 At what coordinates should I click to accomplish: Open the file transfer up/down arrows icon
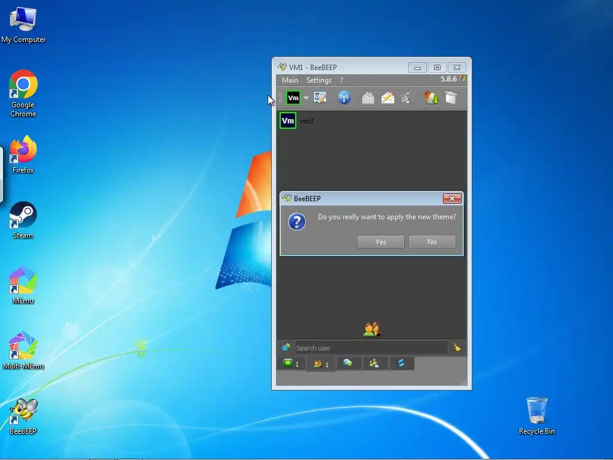coord(432,98)
